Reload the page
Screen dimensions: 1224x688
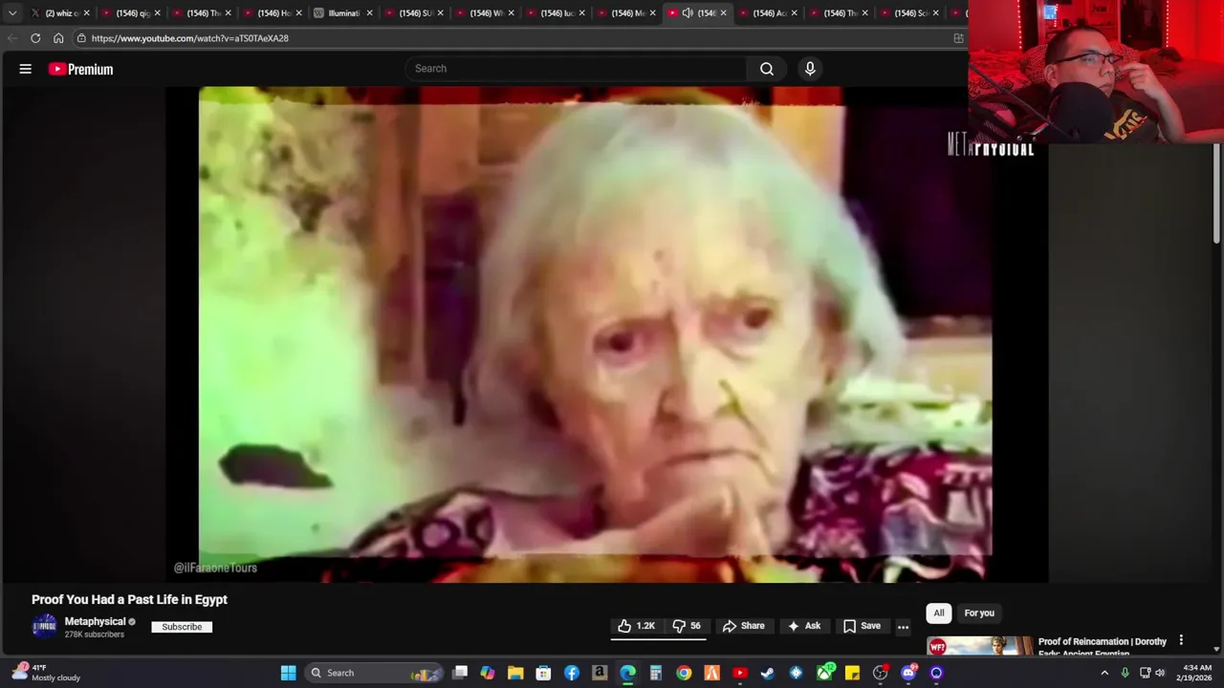click(35, 38)
